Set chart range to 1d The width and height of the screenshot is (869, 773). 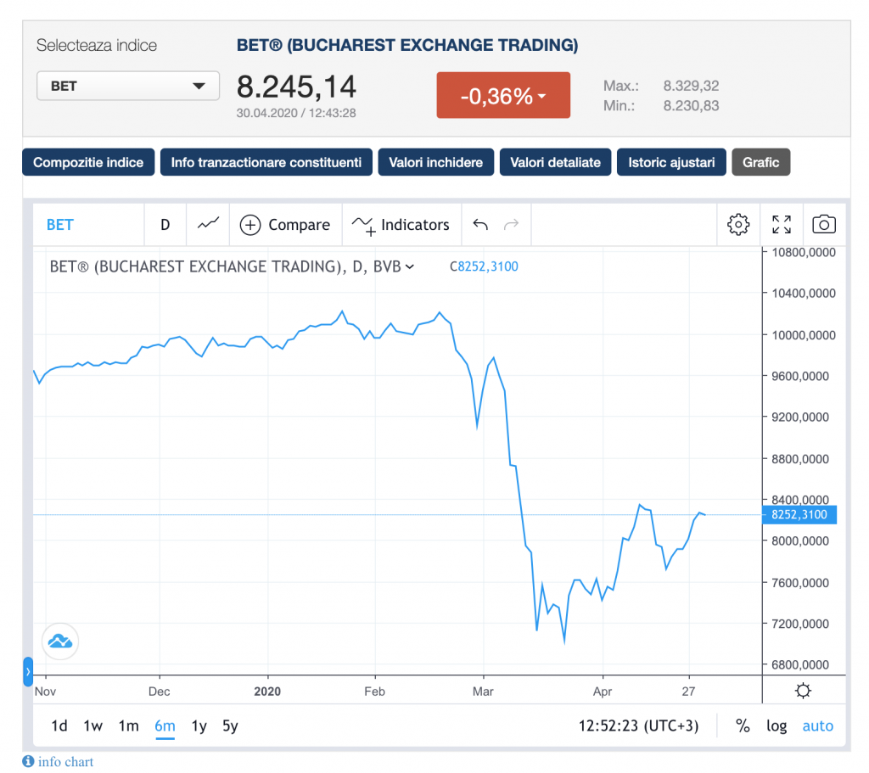59,725
